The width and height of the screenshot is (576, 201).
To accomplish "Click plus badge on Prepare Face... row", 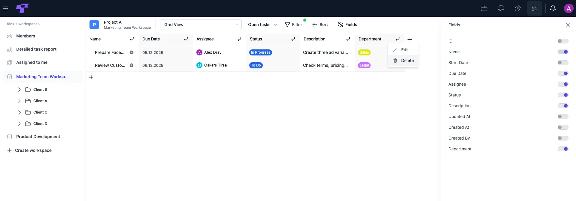I will (x=132, y=52).
